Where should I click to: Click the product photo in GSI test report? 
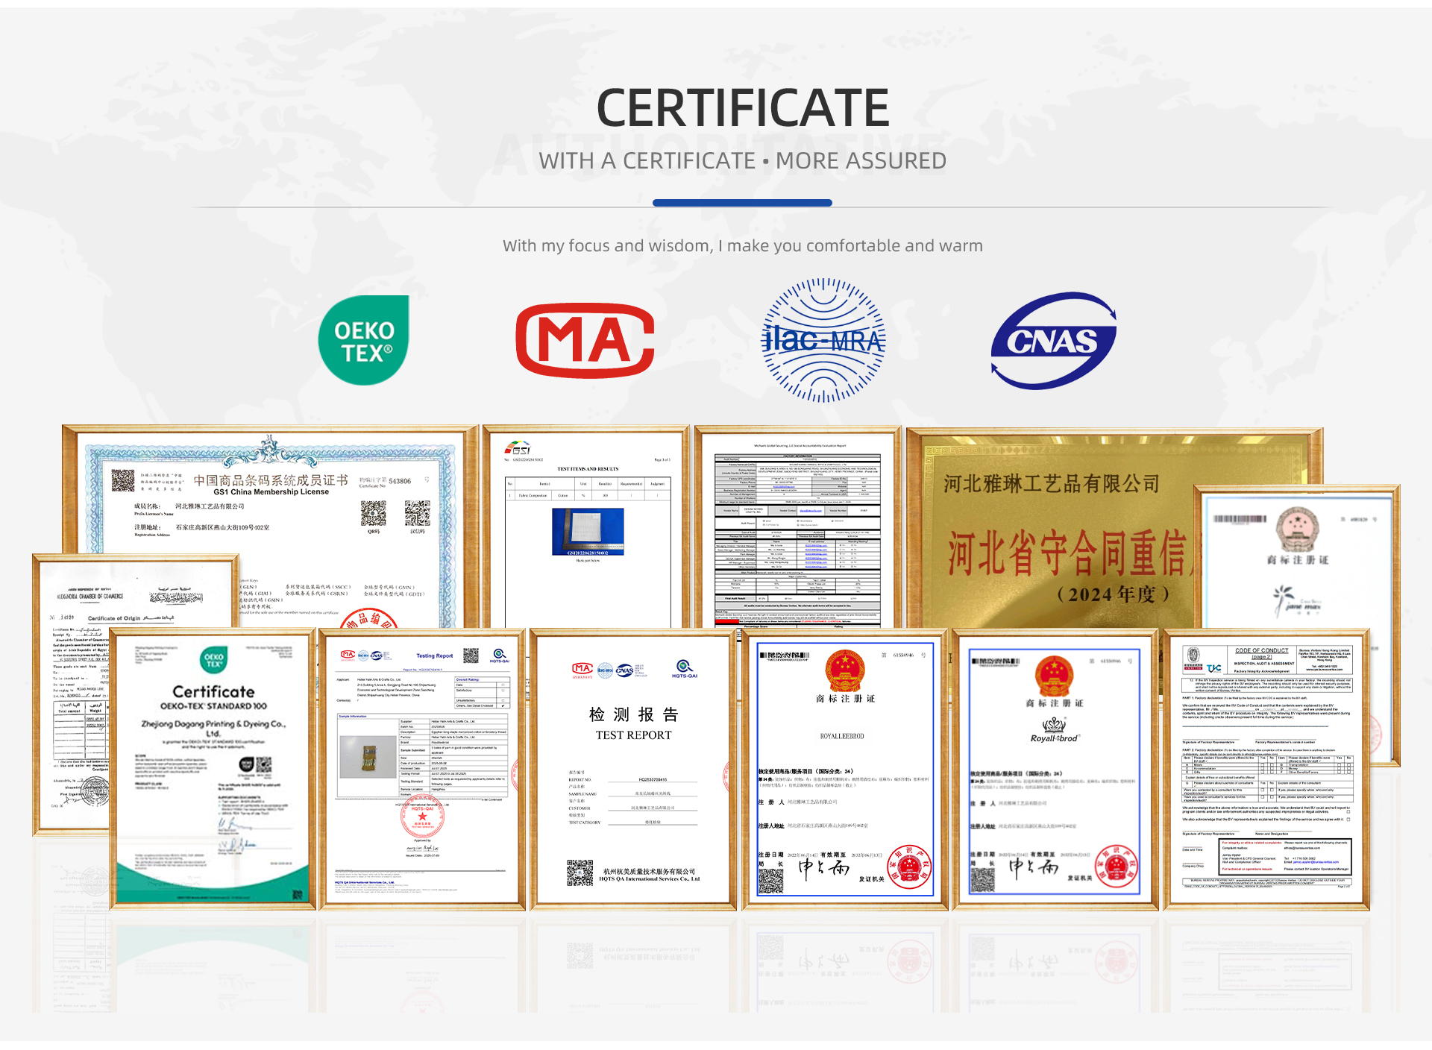point(588,532)
